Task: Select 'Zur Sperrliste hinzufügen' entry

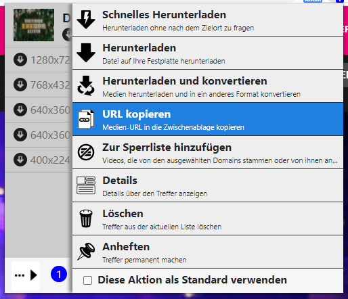Action: (x=208, y=152)
